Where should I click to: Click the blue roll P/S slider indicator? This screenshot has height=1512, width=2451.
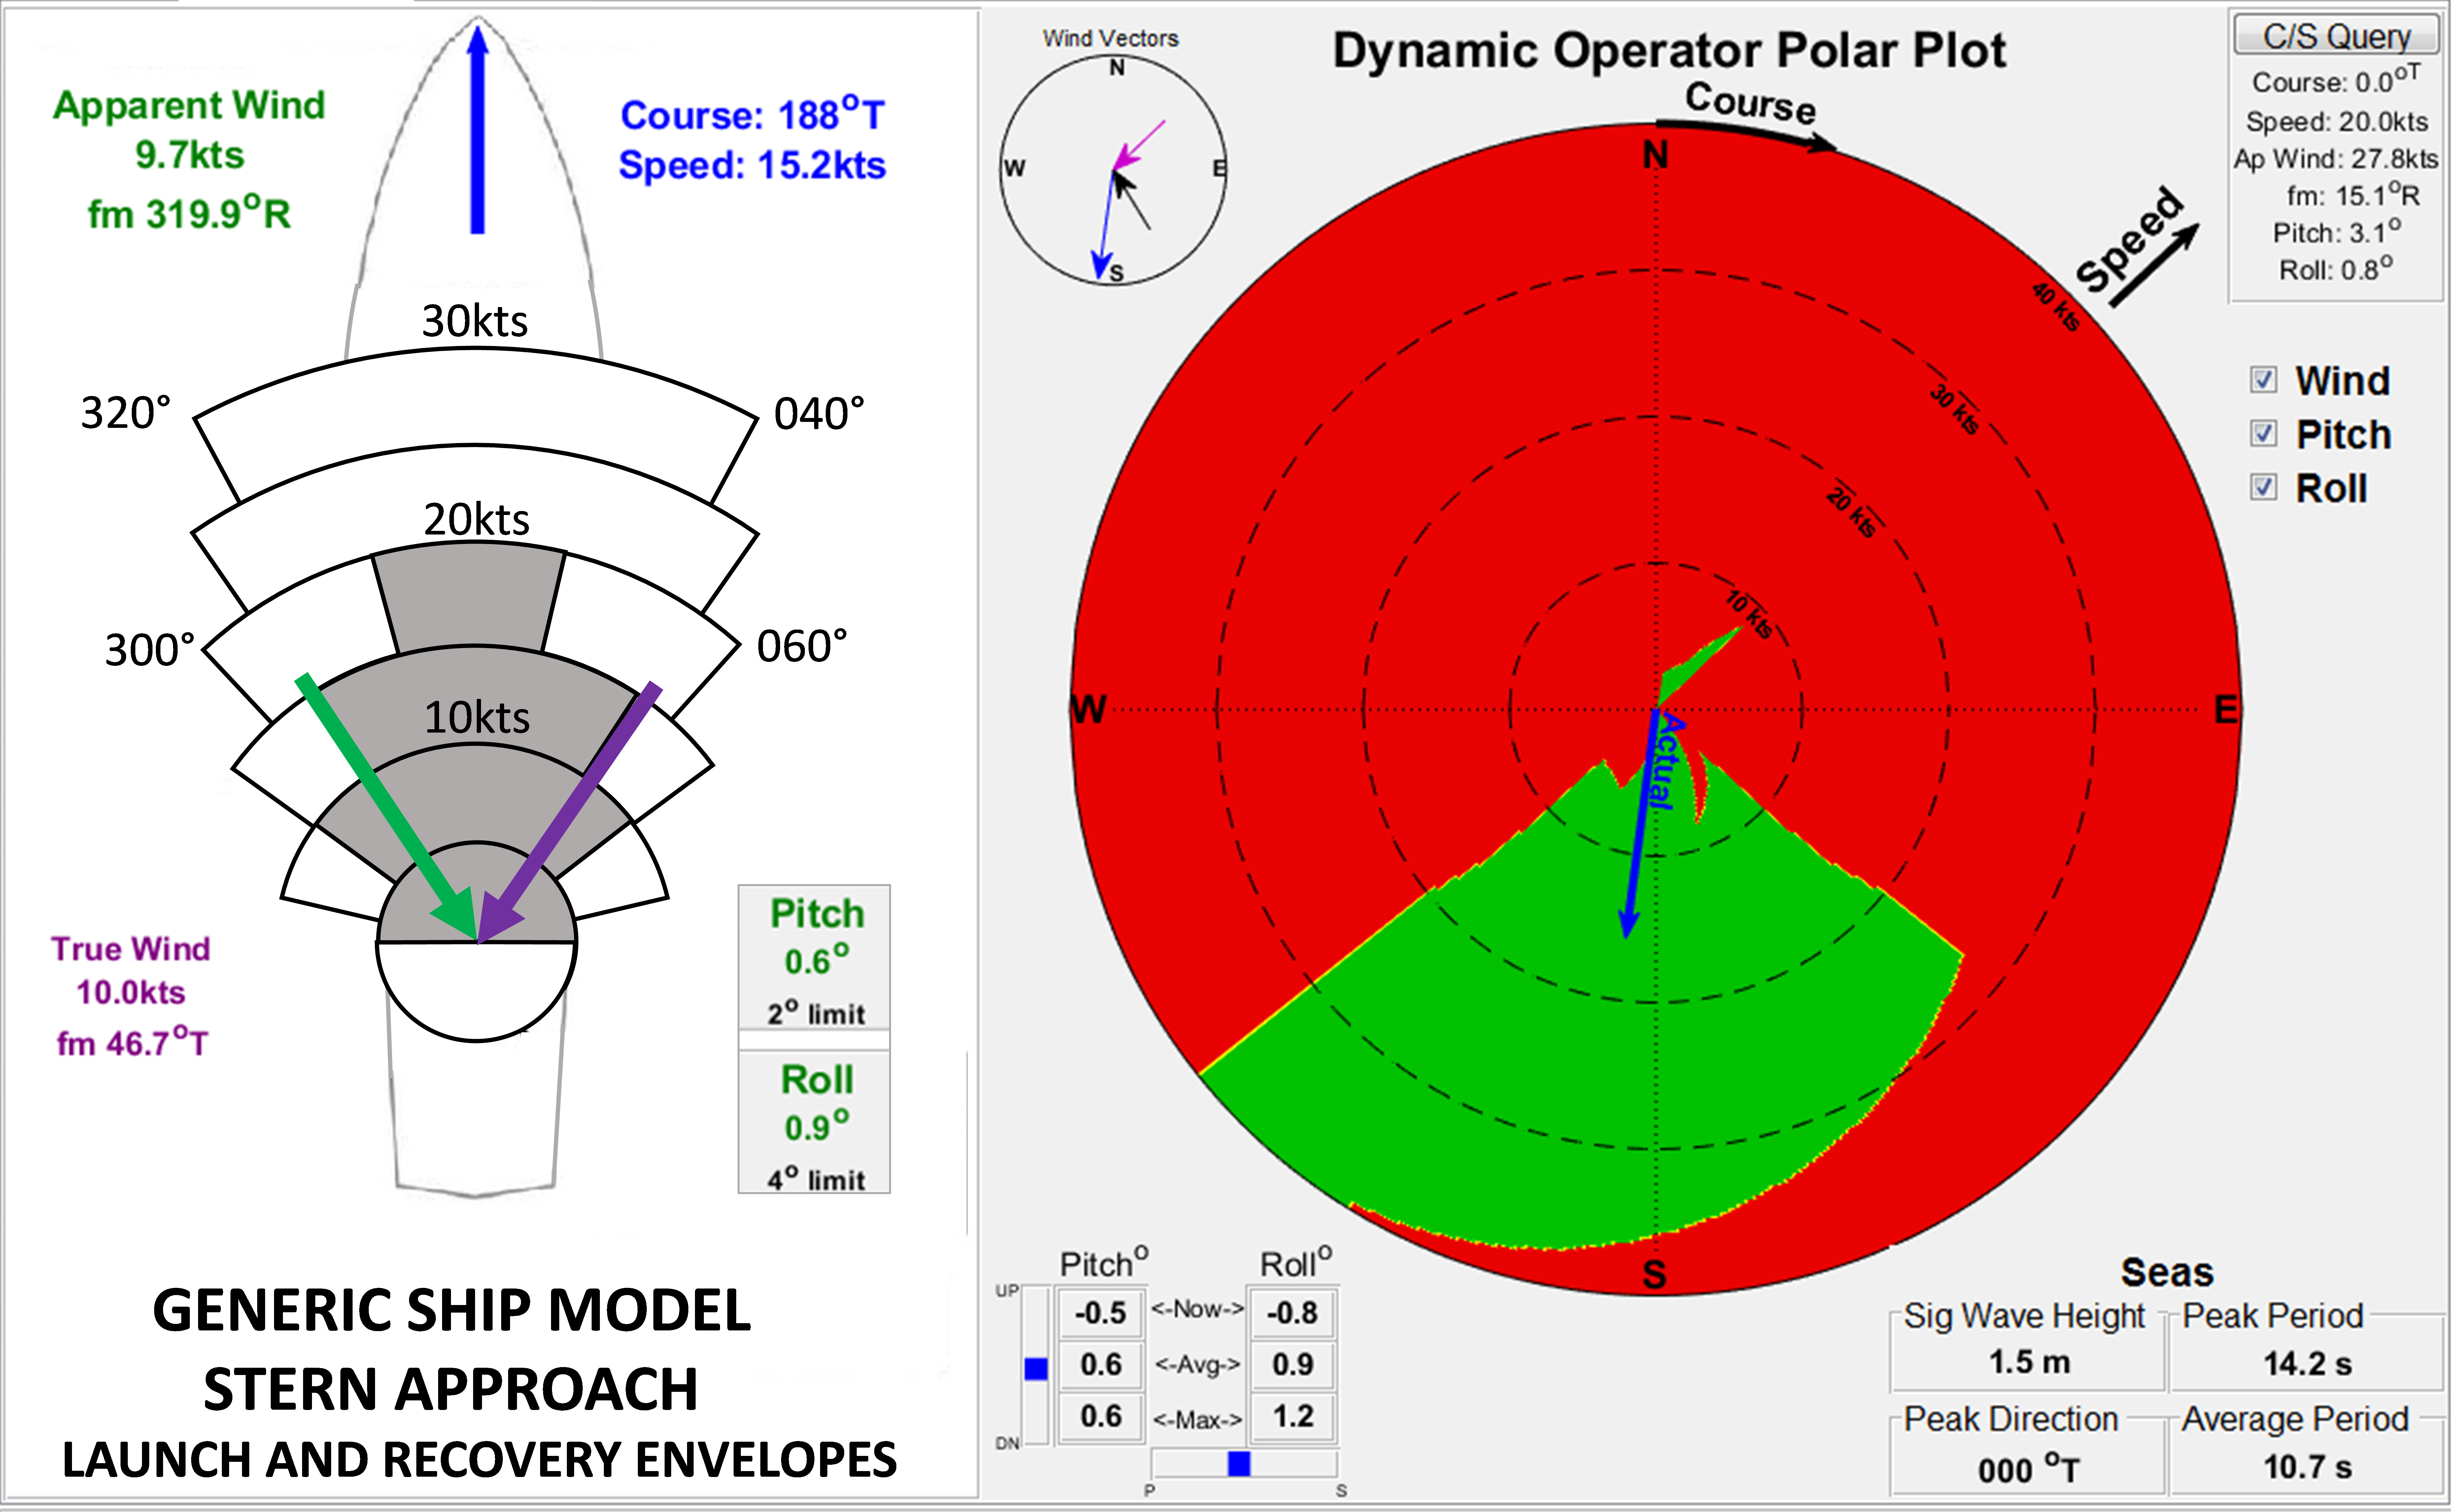[1239, 1463]
